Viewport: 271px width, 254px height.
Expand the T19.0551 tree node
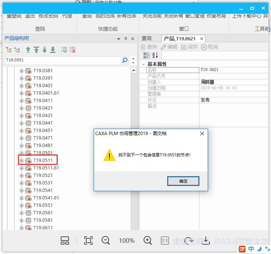(21, 205)
